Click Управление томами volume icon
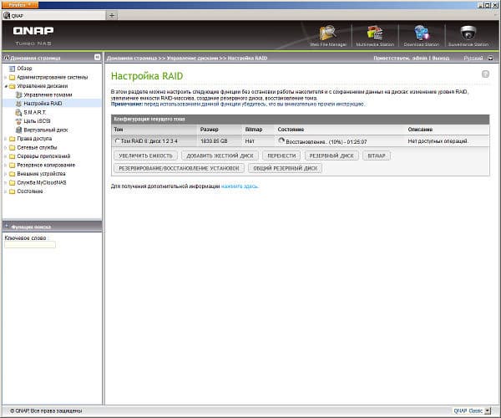Screen dimensions: 501x418 pos(19,94)
